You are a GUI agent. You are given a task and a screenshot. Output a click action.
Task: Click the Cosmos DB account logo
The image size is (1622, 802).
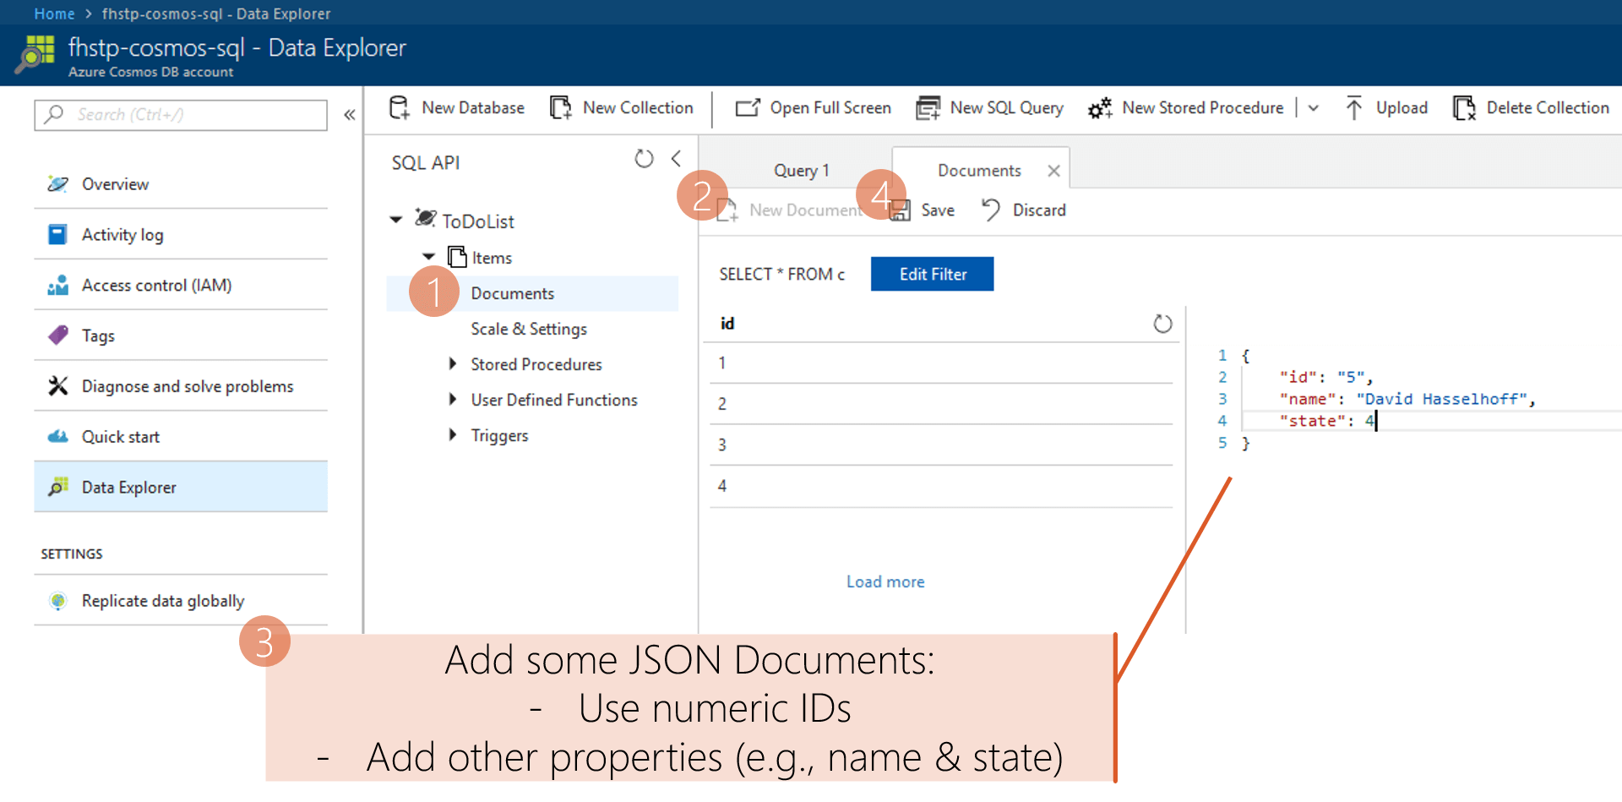35,54
